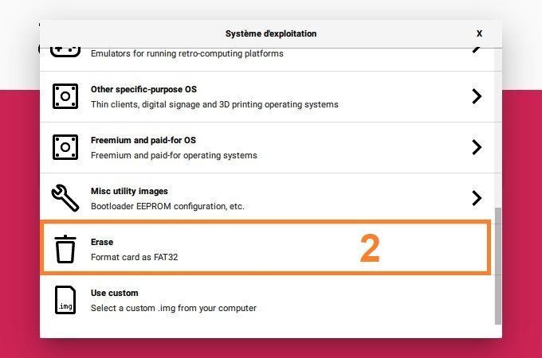Screen dimensions: 542x358
Task: Click 'Bootloader EEPROM configuration, etc.' description
Action: click(x=167, y=206)
